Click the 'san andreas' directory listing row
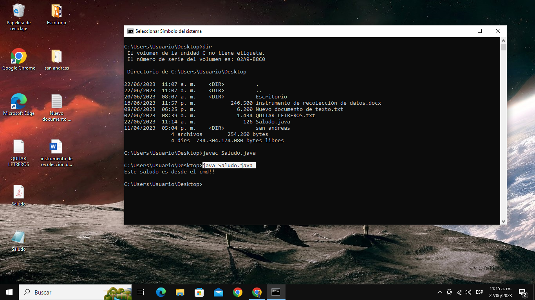 [x=207, y=128]
